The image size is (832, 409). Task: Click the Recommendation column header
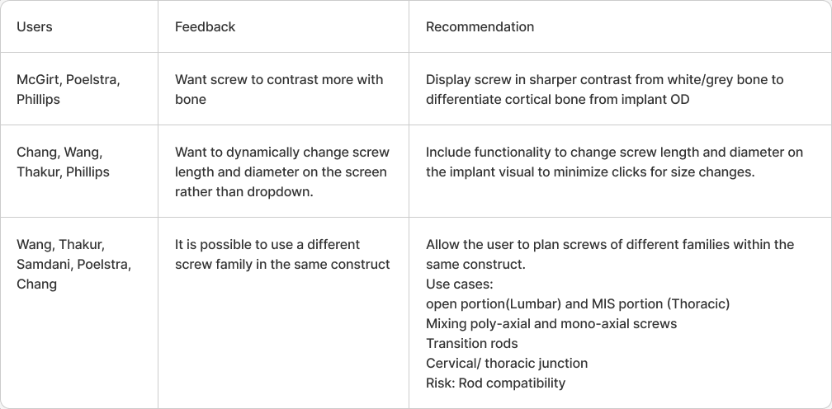pyautogui.click(x=480, y=27)
